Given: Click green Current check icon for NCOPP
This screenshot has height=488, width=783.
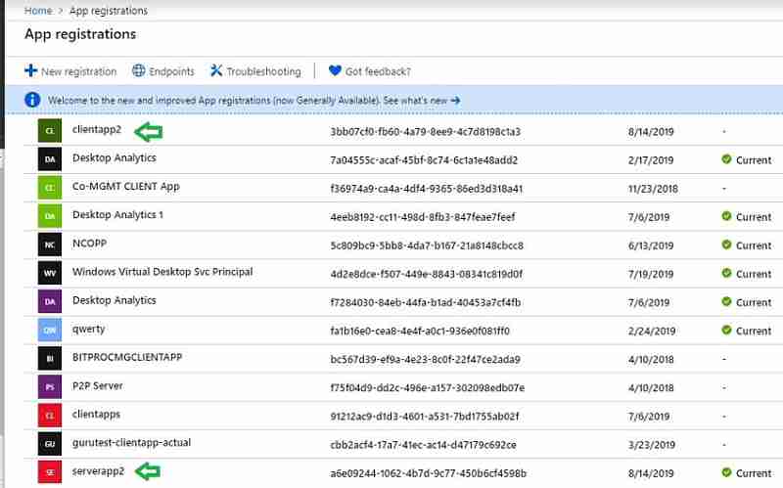Looking at the screenshot, I should click(x=726, y=244).
